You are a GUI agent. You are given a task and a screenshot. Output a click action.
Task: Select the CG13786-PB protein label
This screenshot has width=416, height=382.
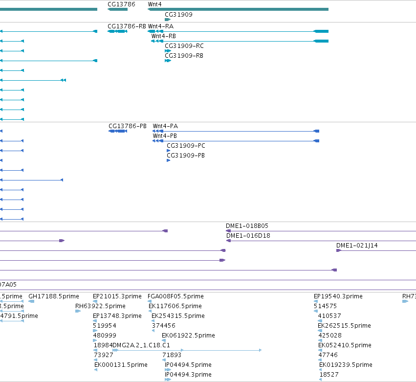point(128,126)
